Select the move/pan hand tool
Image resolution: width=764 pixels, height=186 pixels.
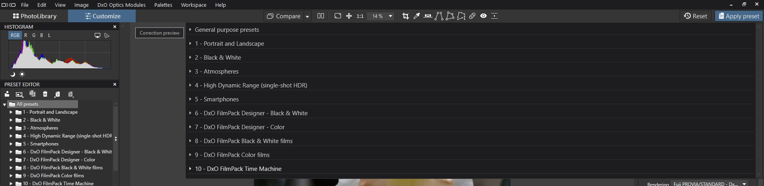tap(349, 16)
